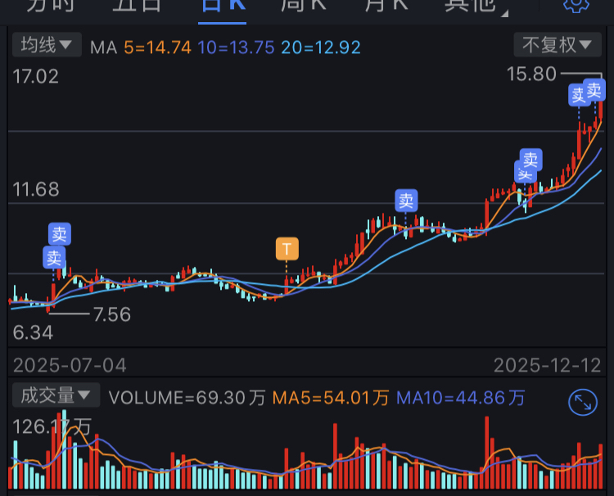The width and height of the screenshot is (614, 496).
Task: Tap the orange T marker on chart
Action: tap(287, 249)
